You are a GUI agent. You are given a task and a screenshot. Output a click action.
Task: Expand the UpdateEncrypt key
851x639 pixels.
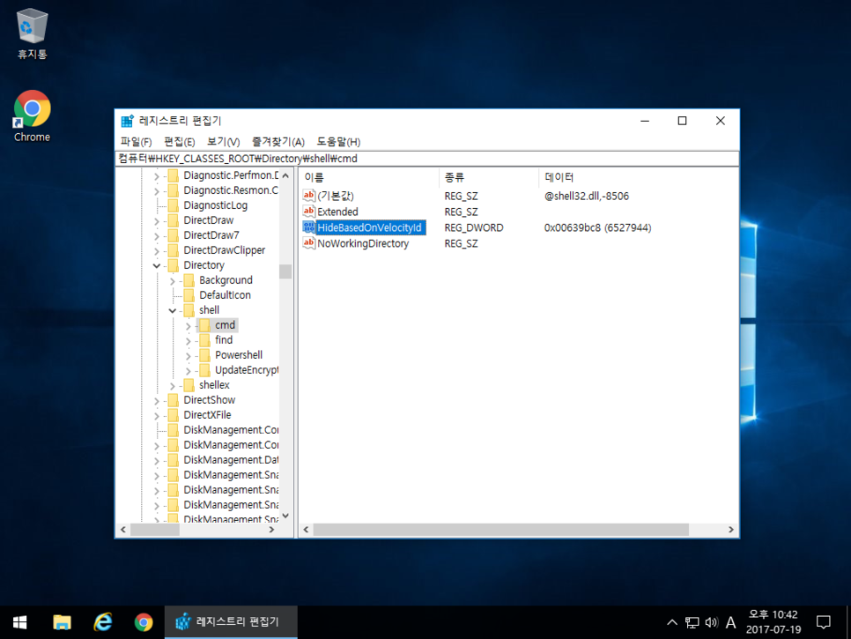tap(188, 371)
